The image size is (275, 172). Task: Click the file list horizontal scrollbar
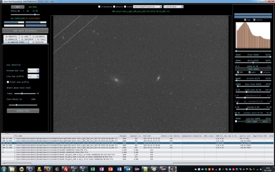102,164
